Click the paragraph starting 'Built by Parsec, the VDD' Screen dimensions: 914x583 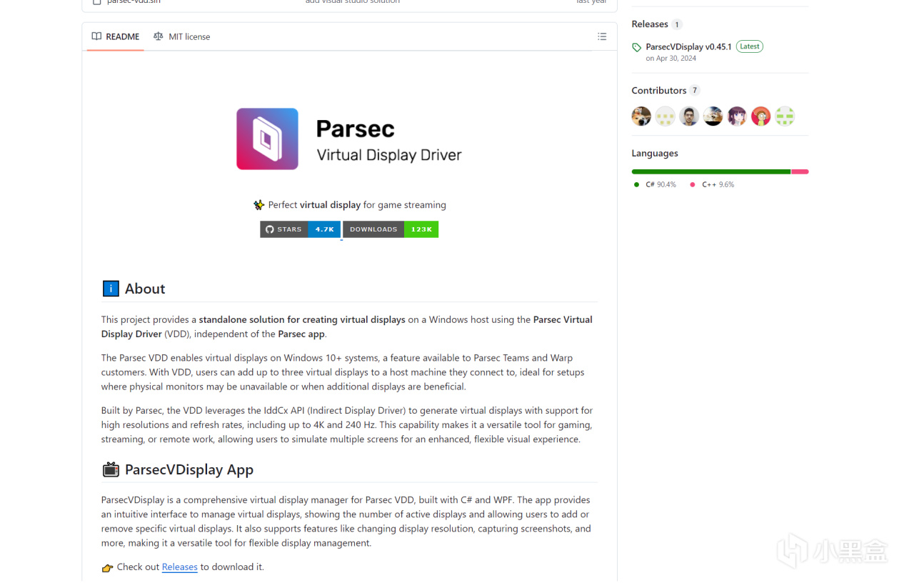(347, 425)
